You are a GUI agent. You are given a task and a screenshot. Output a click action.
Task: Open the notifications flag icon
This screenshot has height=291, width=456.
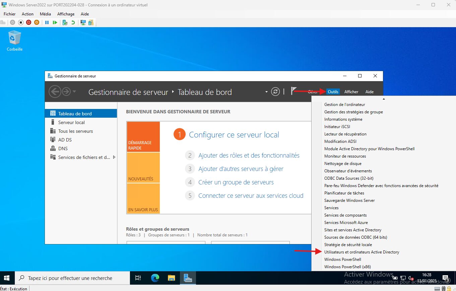(x=294, y=91)
